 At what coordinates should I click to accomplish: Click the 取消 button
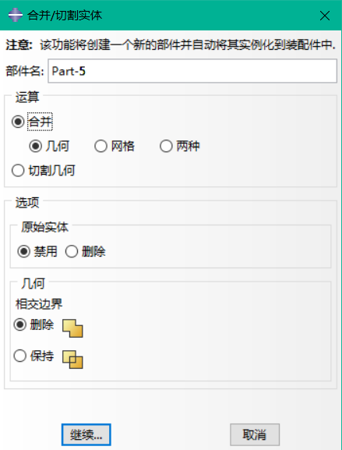pos(255,434)
